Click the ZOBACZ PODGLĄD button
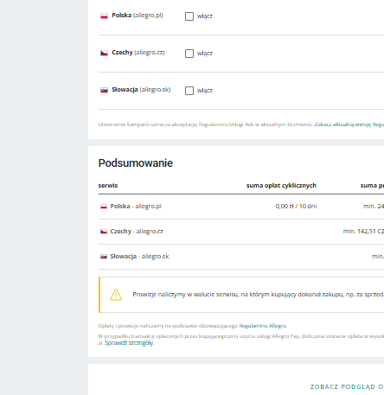Screen dimensions: 384x395 tap(347, 386)
